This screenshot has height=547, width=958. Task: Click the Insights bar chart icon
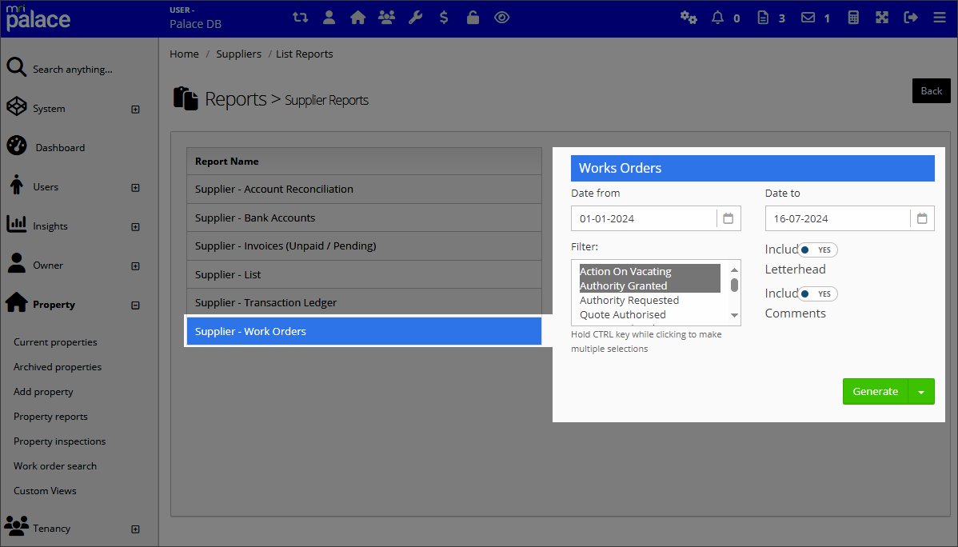pyautogui.click(x=17, y=224)
